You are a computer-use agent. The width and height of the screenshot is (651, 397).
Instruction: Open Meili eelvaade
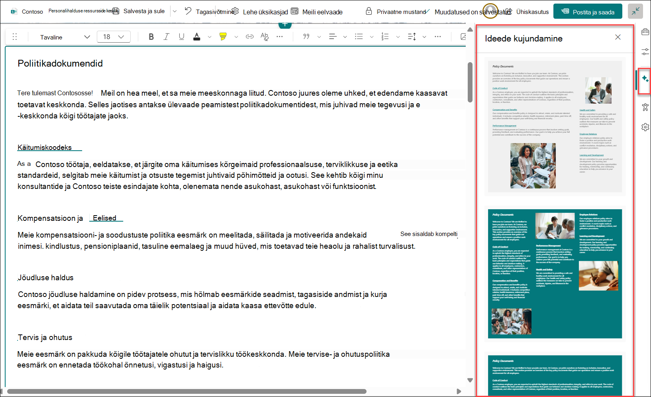tap(317, 12)
